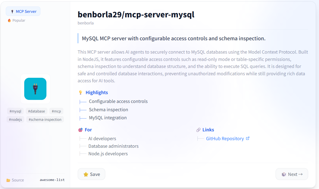Image resolution: width=319 pixels, height=189 pixels.
Task: Select the #mysql tag
Action: click(x=15, y=111)
